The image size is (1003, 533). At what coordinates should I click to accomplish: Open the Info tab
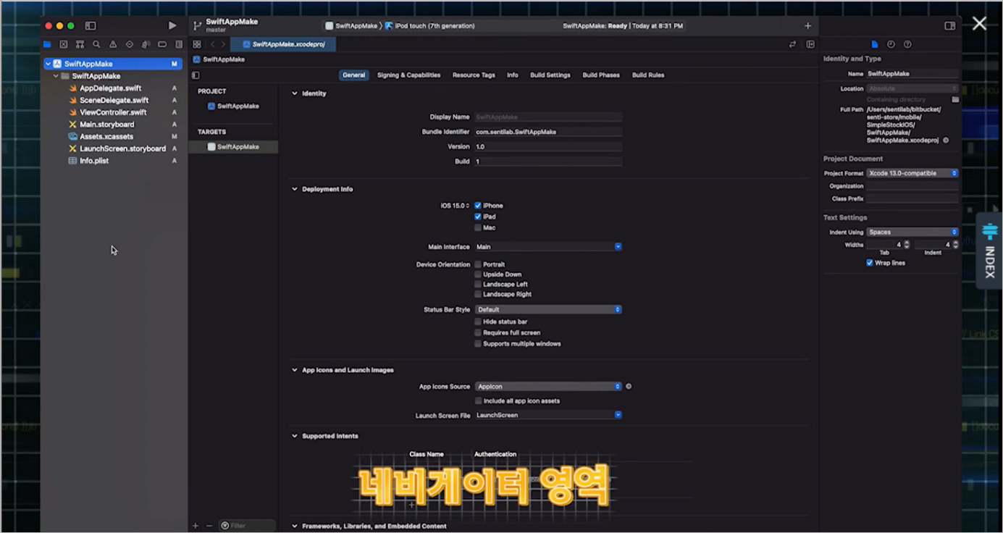click(x=513, y=75)
